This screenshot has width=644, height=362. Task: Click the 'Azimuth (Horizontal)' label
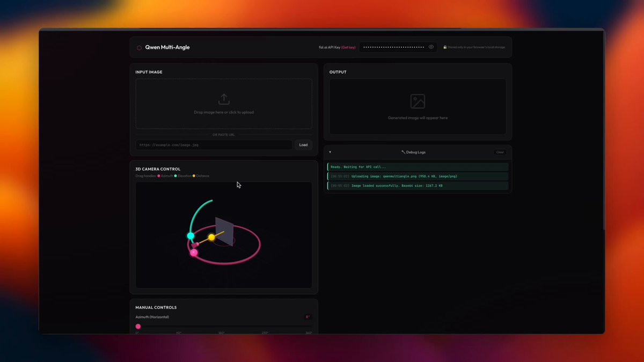tap(152, 317)
